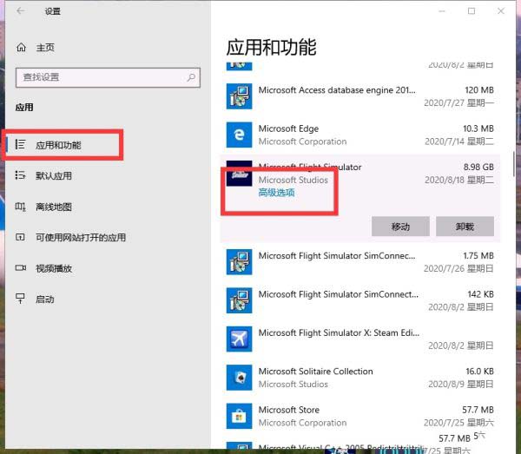The height and width of the screenshot is (454, 521).
Task: Click the 2020/8/18 星期二 date
Action: 459,180
